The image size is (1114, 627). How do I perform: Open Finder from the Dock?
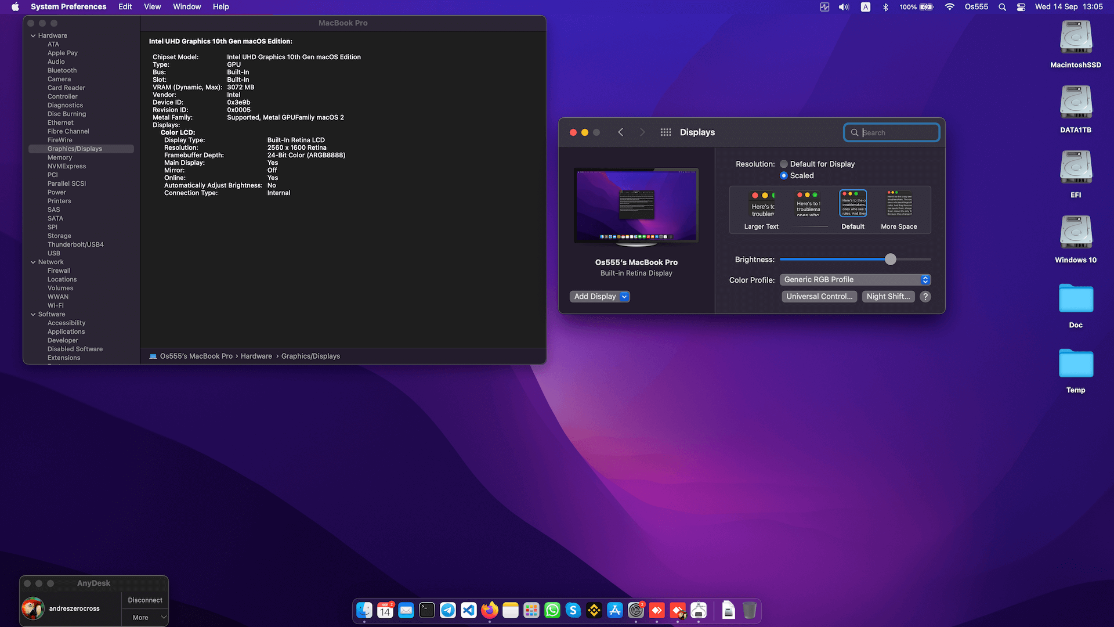tap(364, 610)
